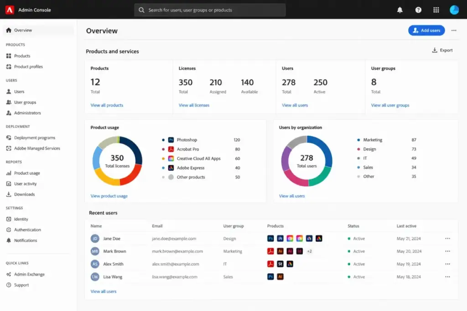The image size is (467, 311).
Task: Go to the Overview sidebar item
Action: (38, 30)
